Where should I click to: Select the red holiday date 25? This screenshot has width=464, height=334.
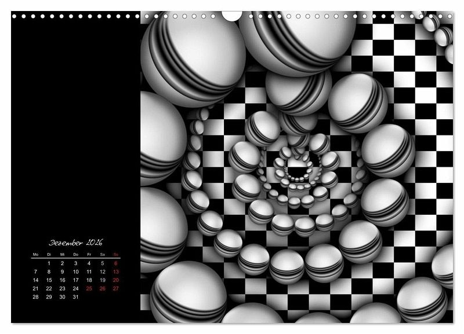coord(89,288)
